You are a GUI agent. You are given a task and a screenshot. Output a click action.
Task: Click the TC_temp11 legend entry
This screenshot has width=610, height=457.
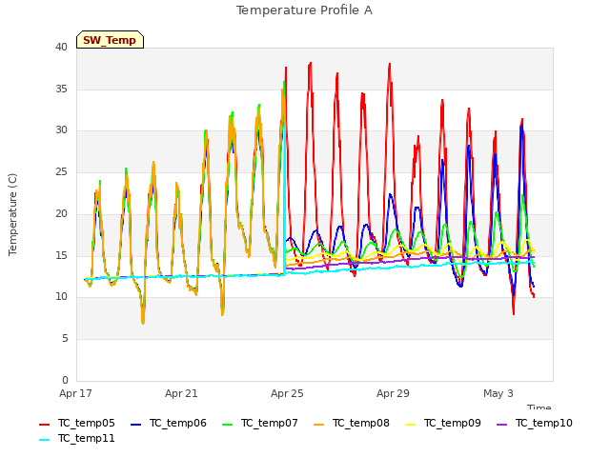pyautogui.click(x=77, y=439)
